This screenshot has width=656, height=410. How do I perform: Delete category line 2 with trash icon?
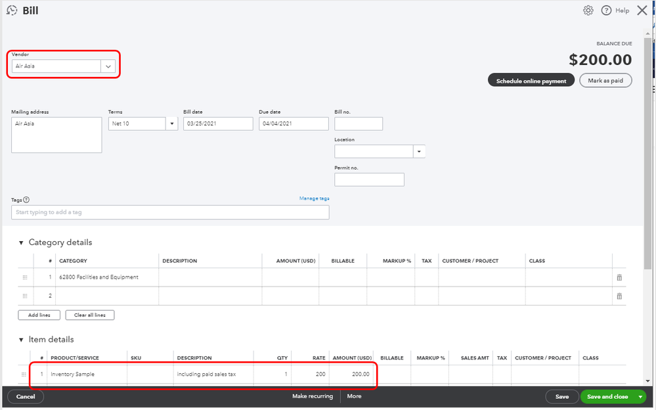coord(619,296)
